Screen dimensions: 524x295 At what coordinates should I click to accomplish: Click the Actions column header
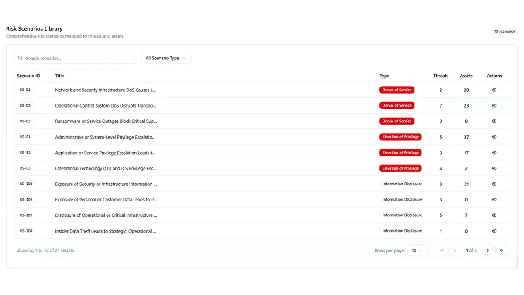tap(494, 76)
